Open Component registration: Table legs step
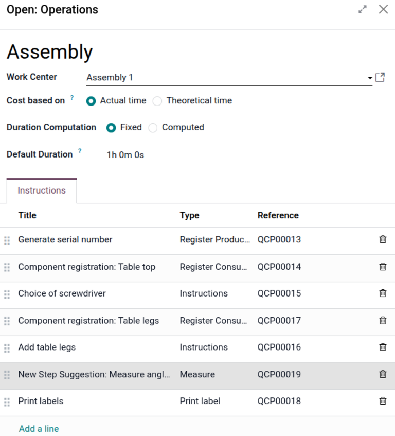The image size is (395, 436). click(88, 321)
